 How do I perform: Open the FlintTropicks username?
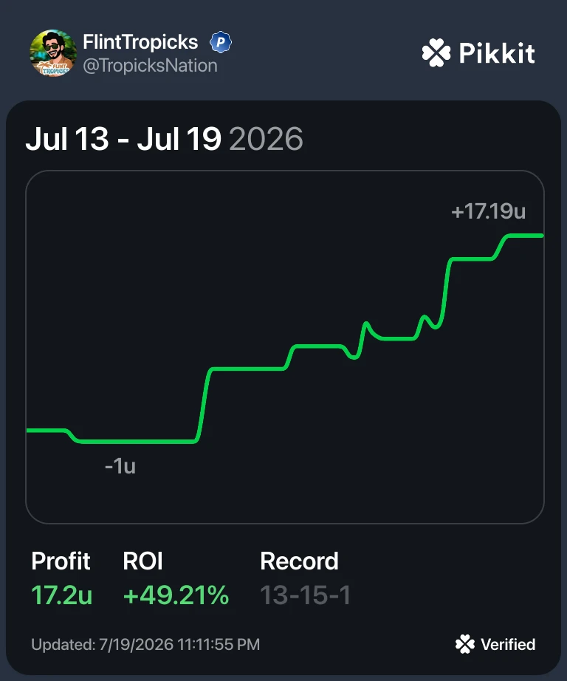140,42
